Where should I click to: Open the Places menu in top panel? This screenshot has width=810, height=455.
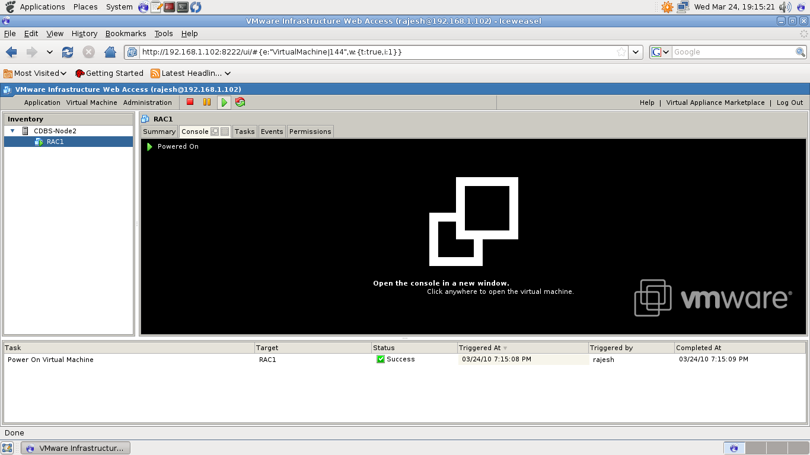[x=85, y=7]
